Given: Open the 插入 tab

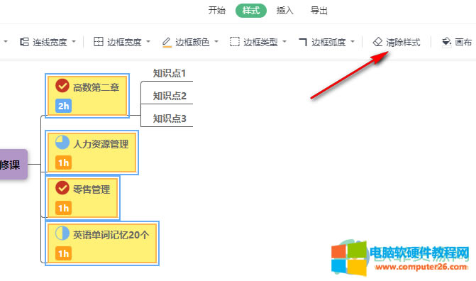Looking at the screenshot, I should (x=284, y=11).
